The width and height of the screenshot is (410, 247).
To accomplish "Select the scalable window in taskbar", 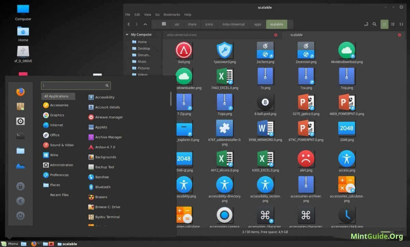I will click(67, 244).
